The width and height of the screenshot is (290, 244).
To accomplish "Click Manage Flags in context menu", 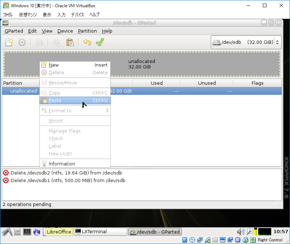I will (75, 131).
